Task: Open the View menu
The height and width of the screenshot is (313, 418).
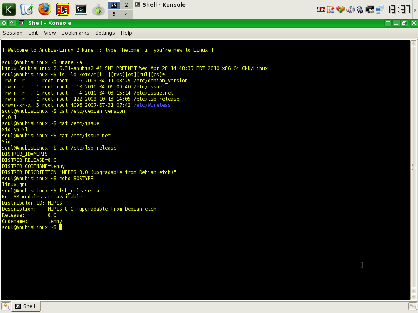Action: (50, 33)
